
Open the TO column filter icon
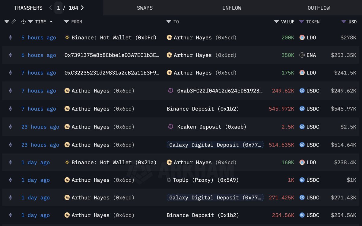click(x=169, y=22)
